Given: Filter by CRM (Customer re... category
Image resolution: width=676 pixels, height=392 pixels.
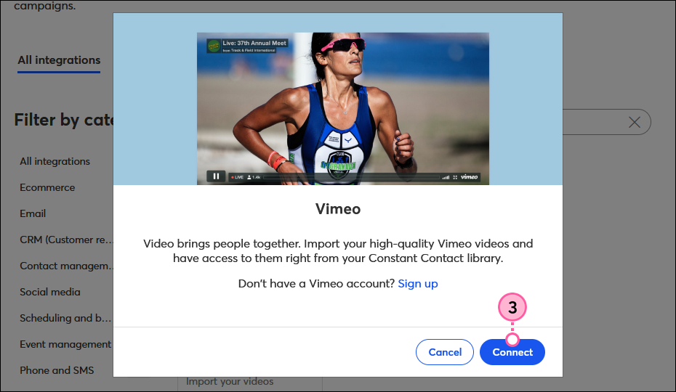Looking at the screenshot, I should (x=66, y=240).
